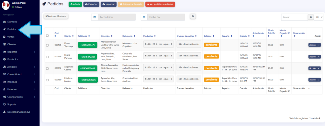This screenshot has height=126, width=325.
Task: Click the Ventas checkmark icon
Action: [x=4, y=37]
